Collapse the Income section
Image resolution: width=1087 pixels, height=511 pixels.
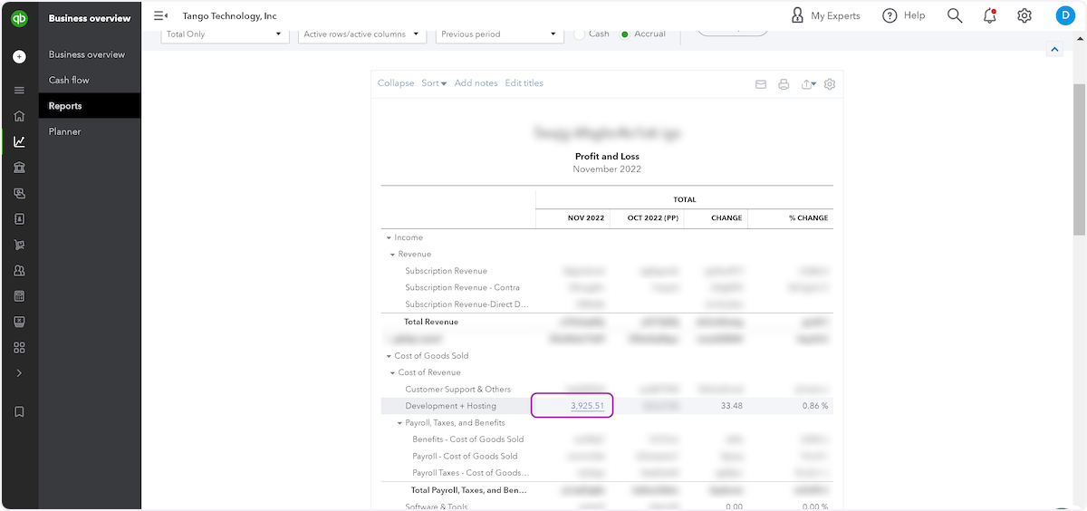(389, 237)
